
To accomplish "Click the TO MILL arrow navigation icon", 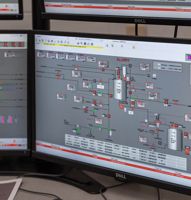I will (x=154, y=75).
